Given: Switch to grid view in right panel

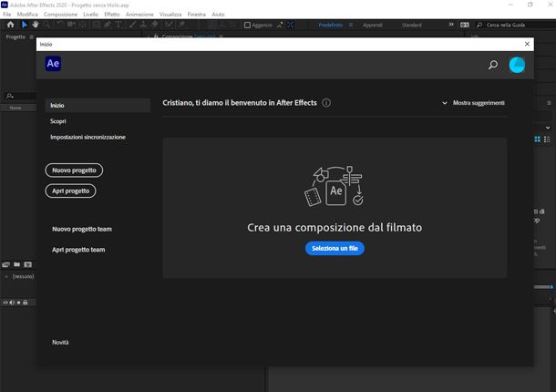Looking at the screenshot, I should [x=537, y=139].
